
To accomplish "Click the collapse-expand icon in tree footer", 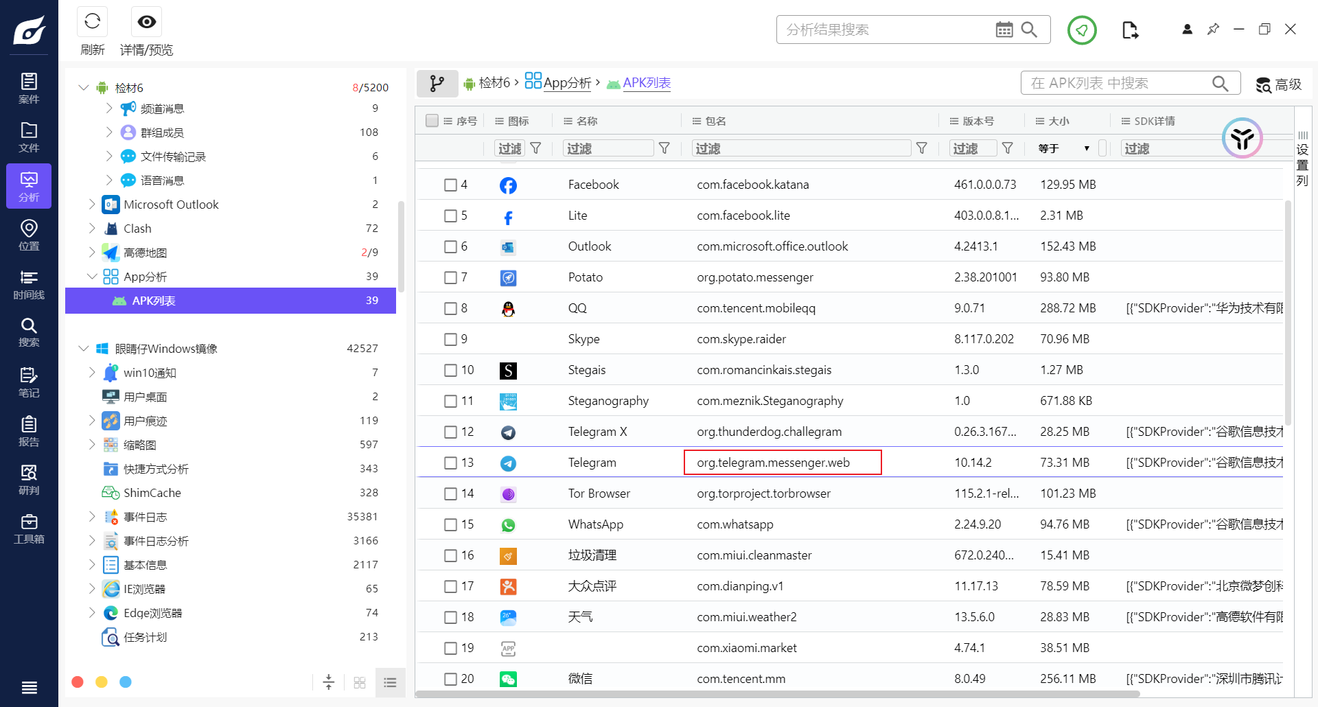I will click(329, 682).
